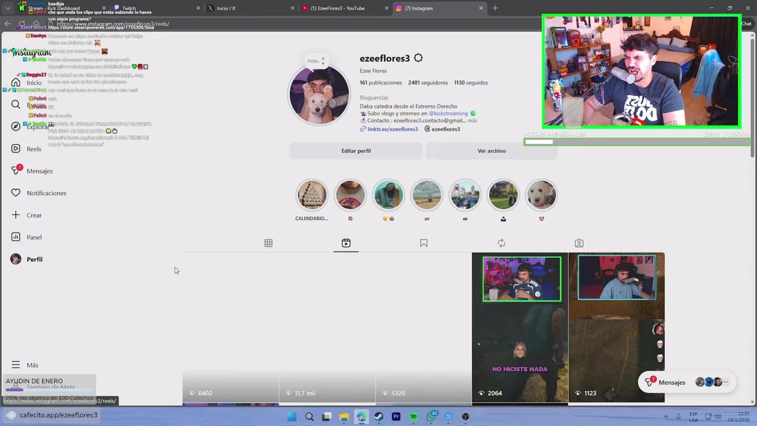Click the Nota bubble above avatar
This screenshot has height=426, width=757.
tap(316, 61)
